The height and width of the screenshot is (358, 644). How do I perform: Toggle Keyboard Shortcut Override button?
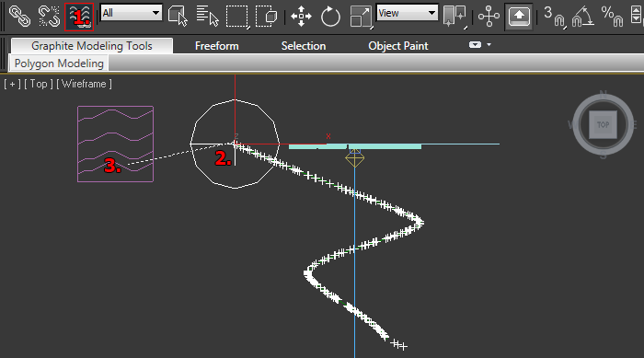[519, 17]
